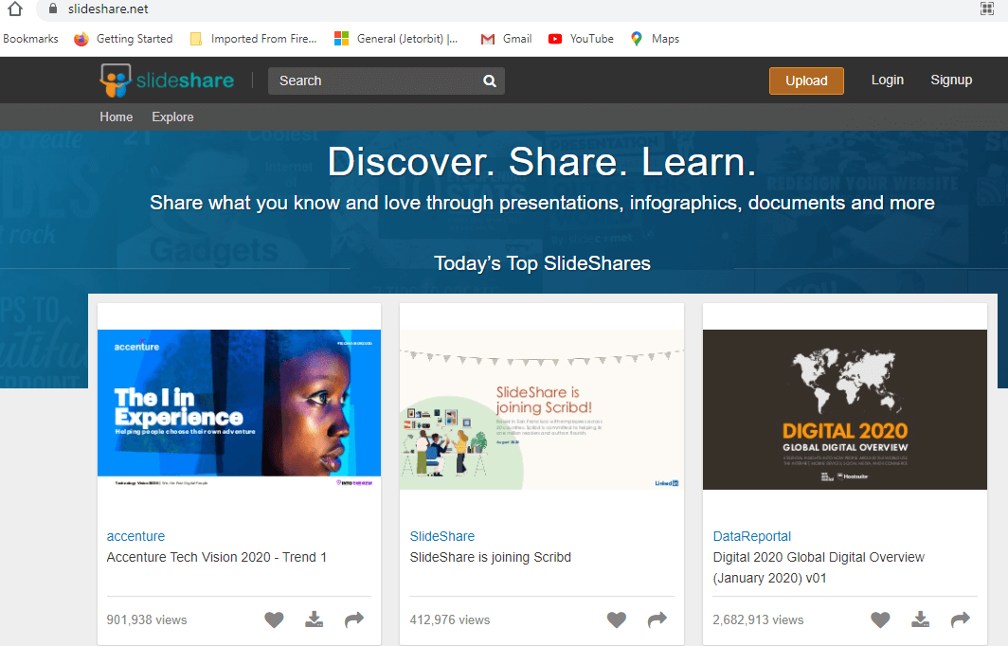
Task: Click the 2,682,913 views text
Action: (x=758, y=620)
